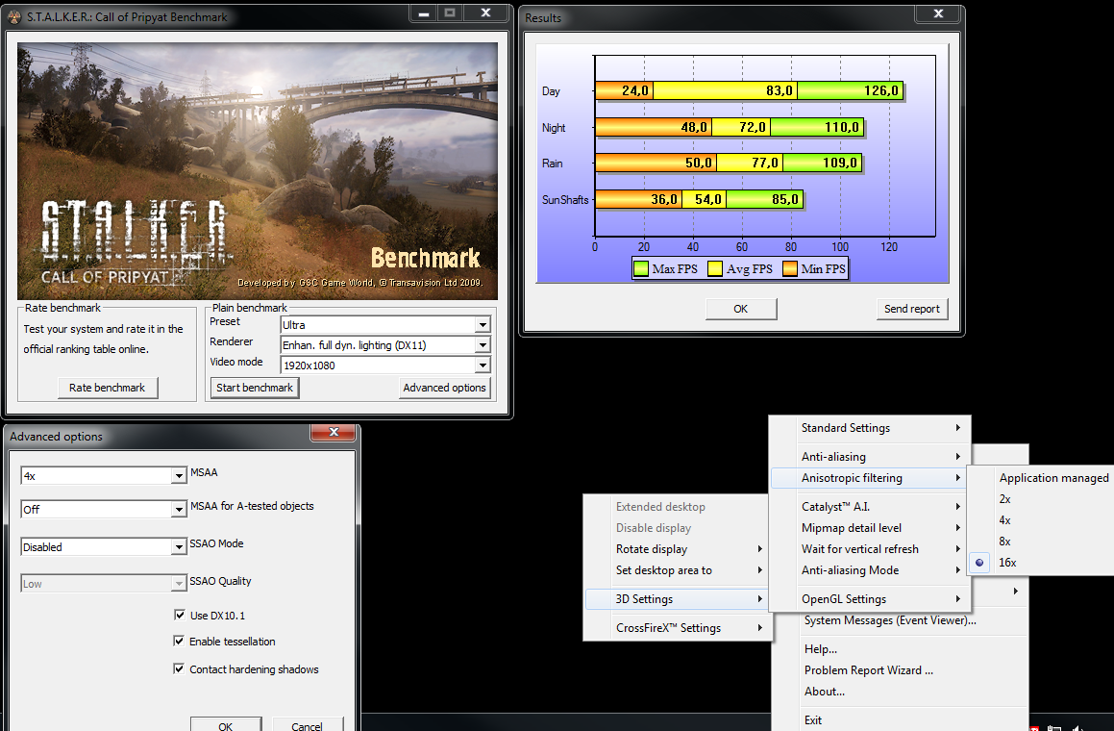Click OK in the Results window
This screenshot has width=1114, height=731.
point(740,309)
